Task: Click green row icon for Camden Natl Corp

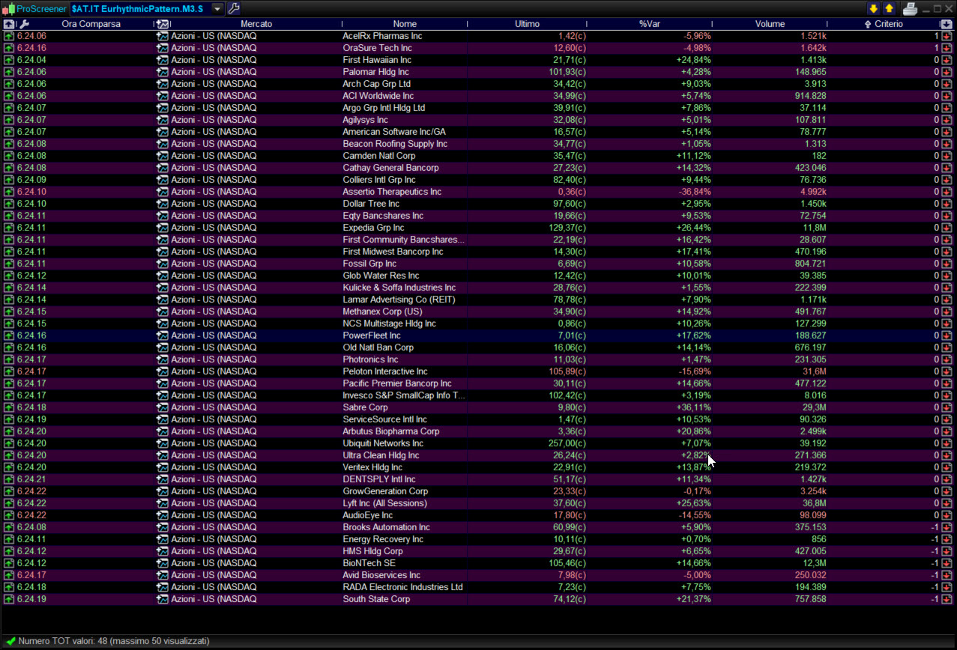Action: (x=9, y=156)
